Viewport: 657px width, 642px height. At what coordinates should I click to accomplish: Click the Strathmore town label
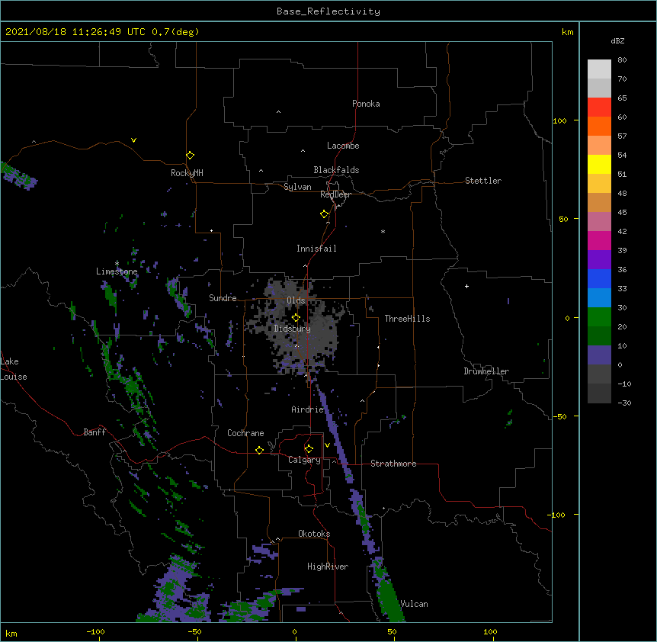393,464
